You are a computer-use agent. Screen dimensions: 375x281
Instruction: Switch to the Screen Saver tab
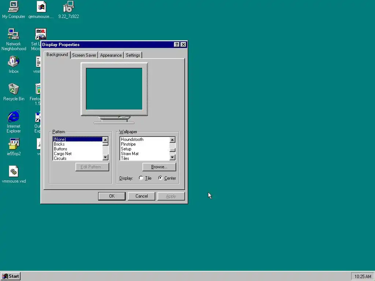tap(84, 55)
